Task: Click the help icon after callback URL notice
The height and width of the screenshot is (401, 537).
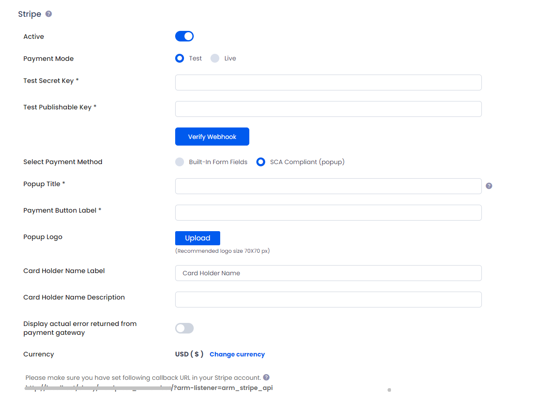Action: [x=266, y=377]
